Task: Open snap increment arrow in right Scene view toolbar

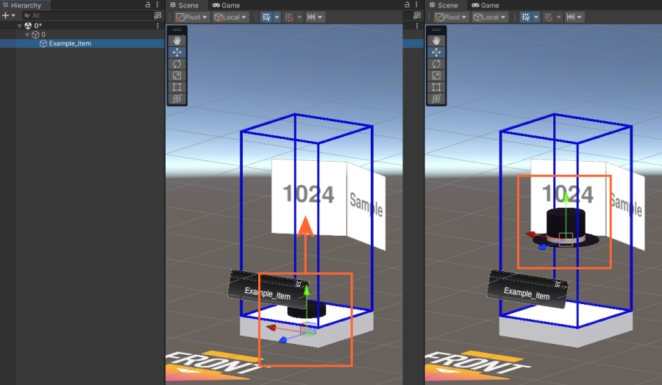Action: coord(558,17)
